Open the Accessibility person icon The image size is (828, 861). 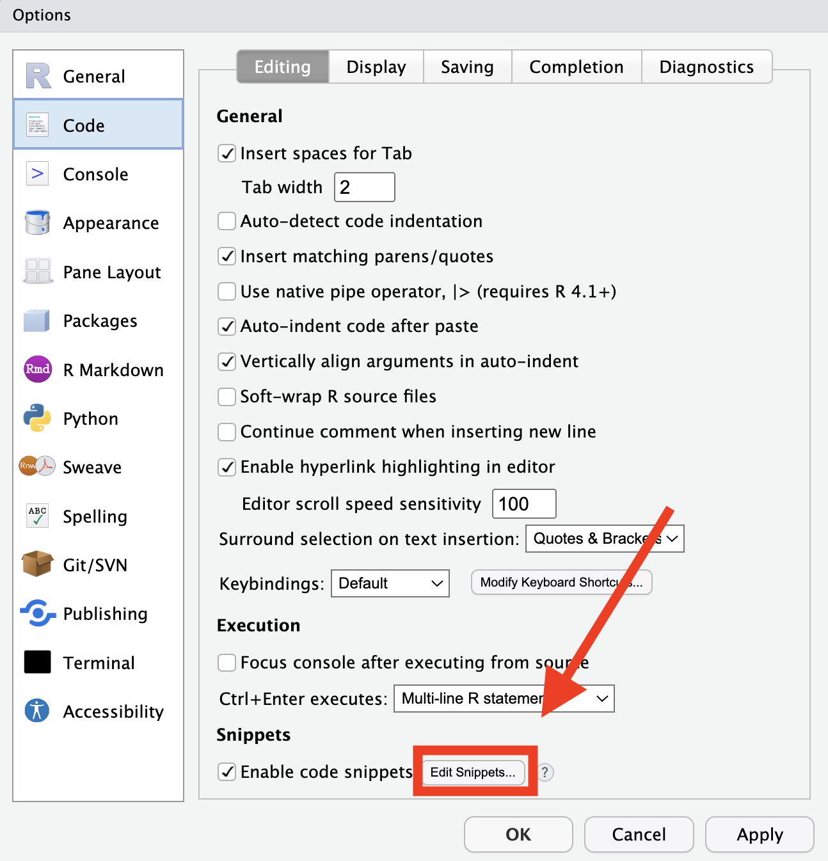click(37, 711)
